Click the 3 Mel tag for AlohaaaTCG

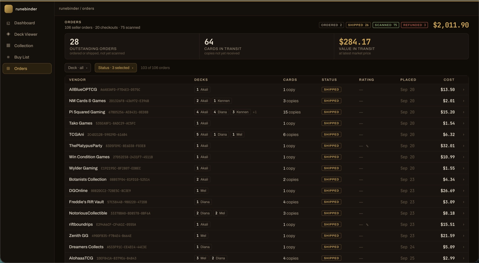(x=201, y=258)
